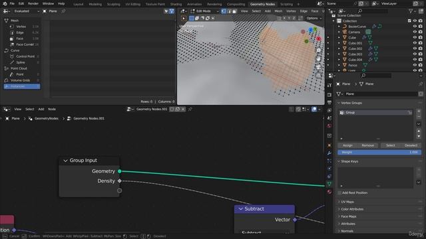The image size is (426, 239).
Task: Click the red X axis gizmo handle
Action: coord(319,39)
